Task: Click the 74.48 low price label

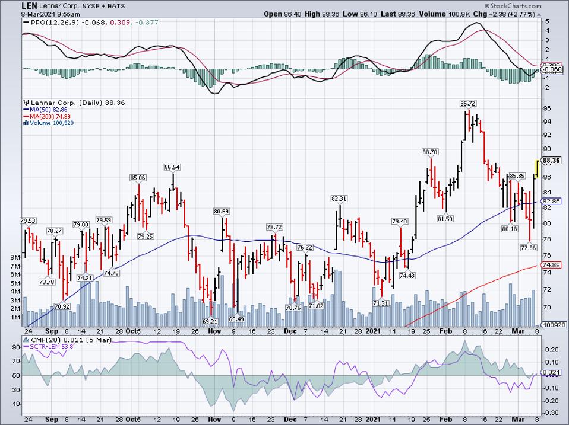Action: [407, 276]
